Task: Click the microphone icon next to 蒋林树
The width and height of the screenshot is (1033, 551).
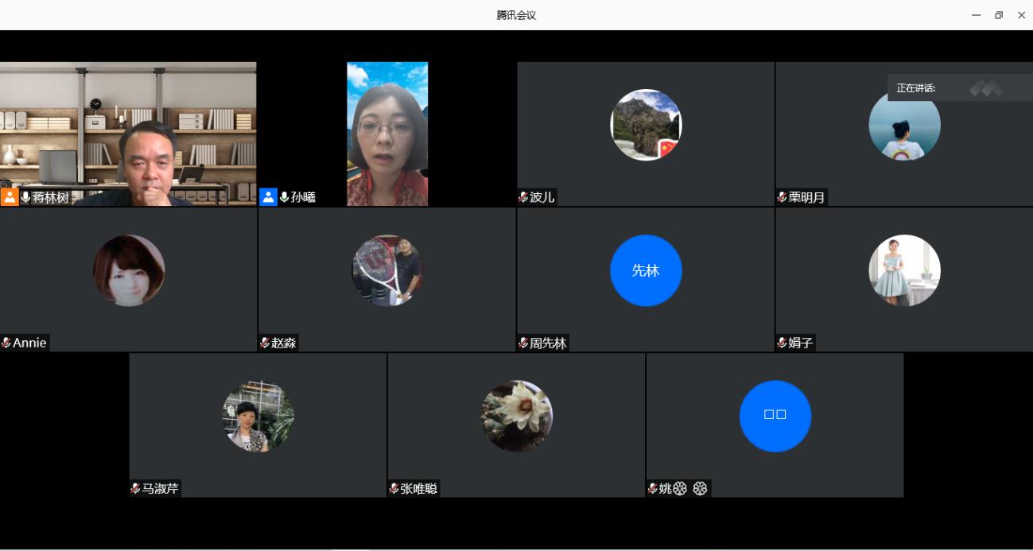Action: point(25,197)
